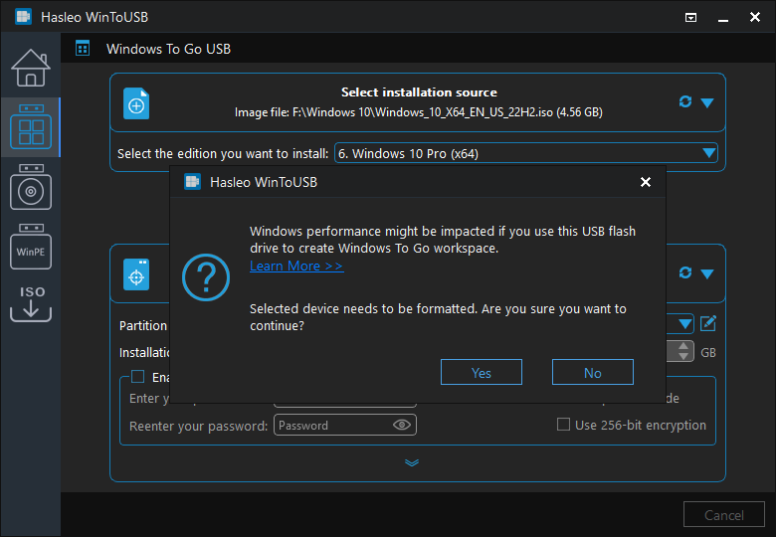The width and height of the screenshot is (776, 537).
Task: Open the Home sidebar page
Action: pyautogui.click(x=31, y=68)
